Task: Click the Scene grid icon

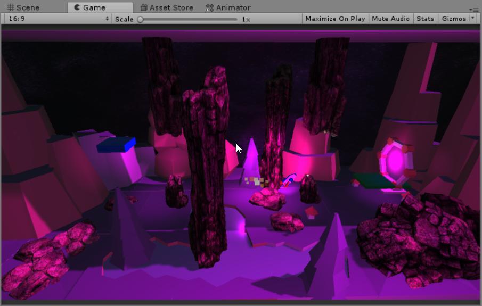Action: click(11, 7)
